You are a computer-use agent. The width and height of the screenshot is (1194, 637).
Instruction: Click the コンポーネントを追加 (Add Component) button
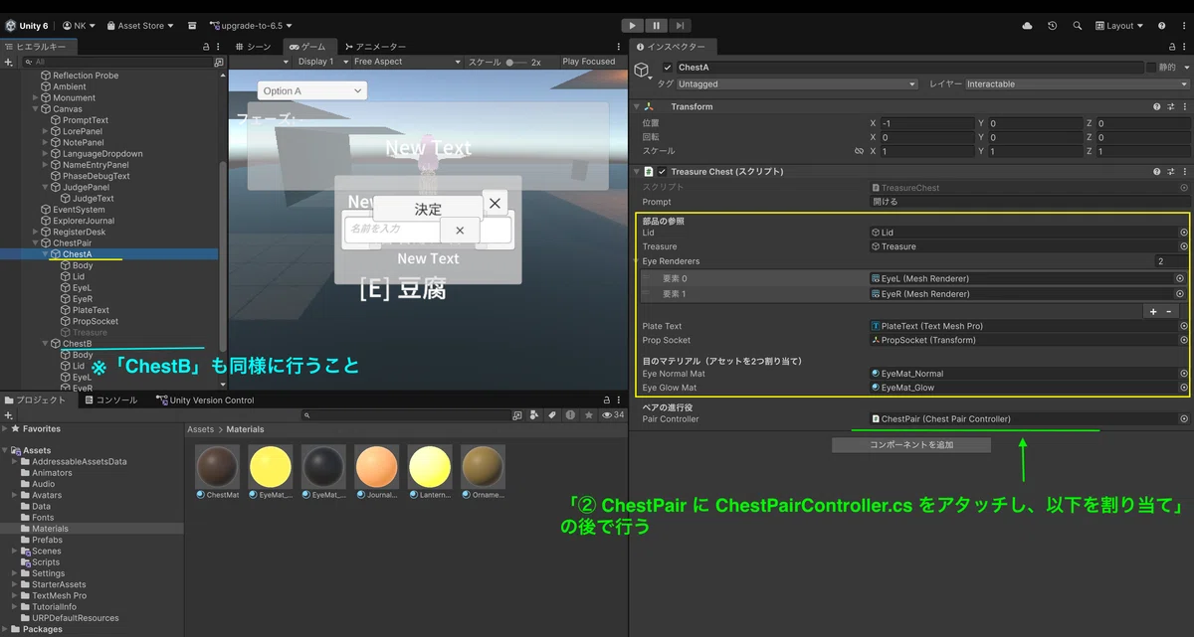tap(911, 445)
